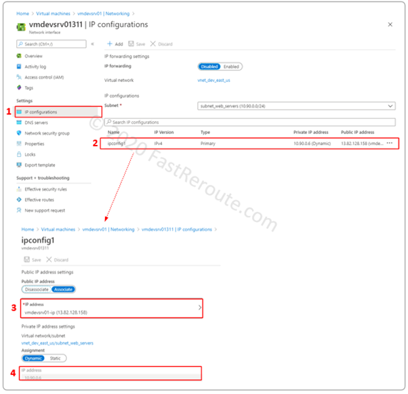Image resolution: width=408 pixels, height=394 pixels.
Task: Set IP forwarding to Disabled
Action: click(209, 66)
